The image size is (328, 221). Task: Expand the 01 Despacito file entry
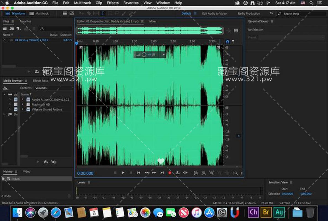pos(4,40)
